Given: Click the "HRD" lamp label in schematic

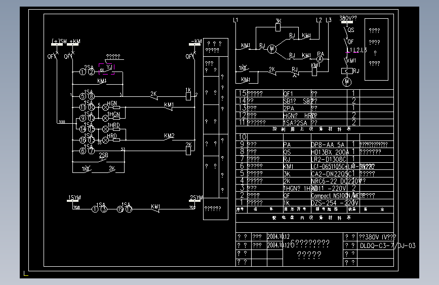Looking at the screenshot, I should click(112, 136).
